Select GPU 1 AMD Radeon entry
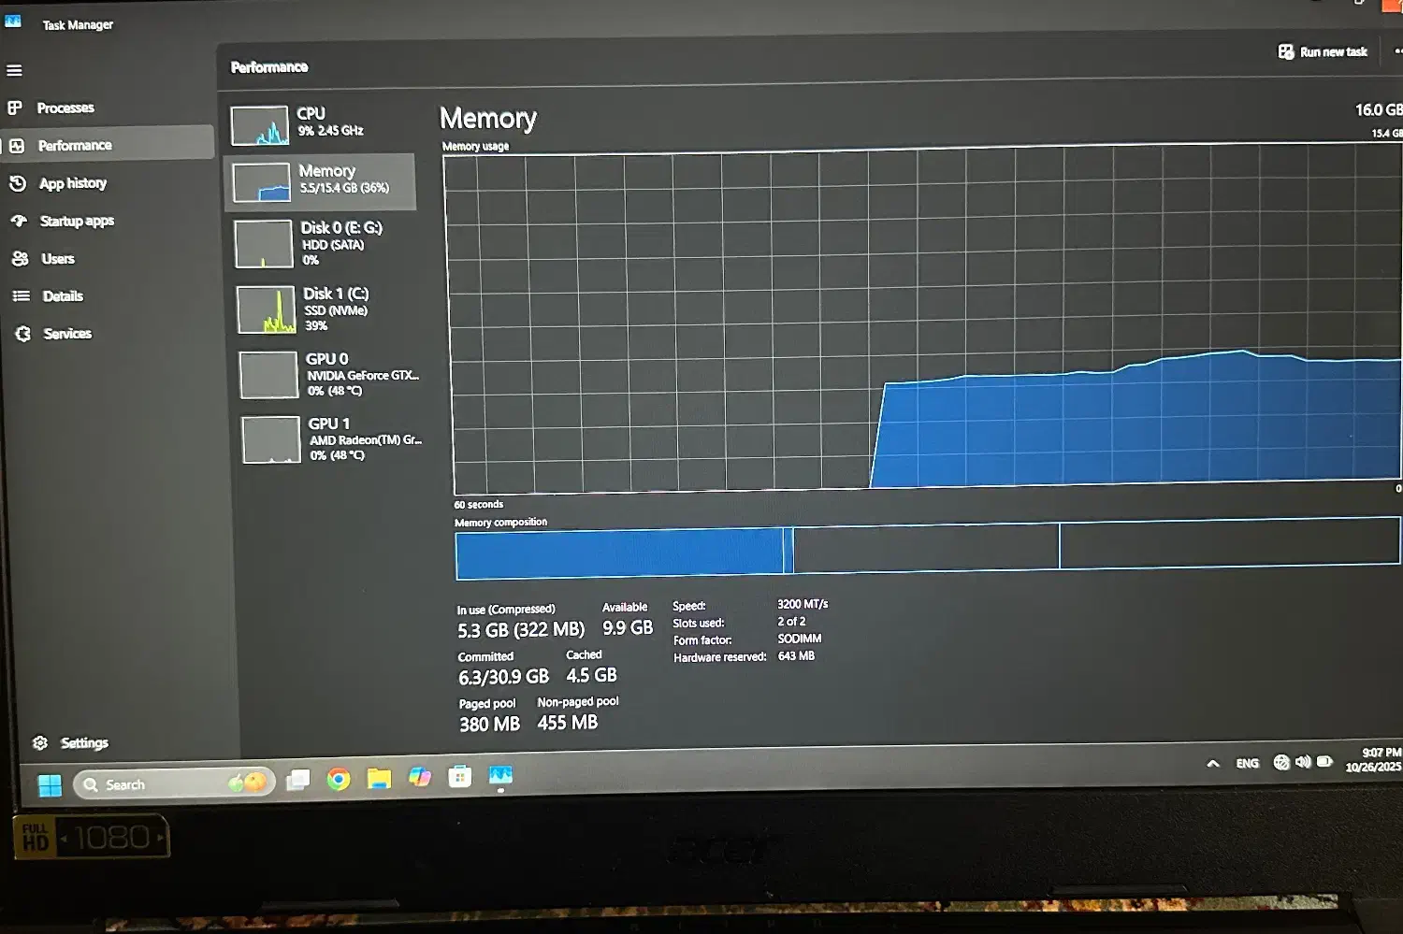The height and width of the screenshot is (934, 1403). (x=330, y=439)
